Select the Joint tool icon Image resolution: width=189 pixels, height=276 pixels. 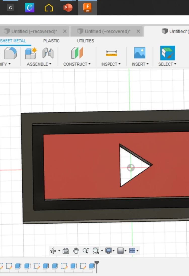48,53
